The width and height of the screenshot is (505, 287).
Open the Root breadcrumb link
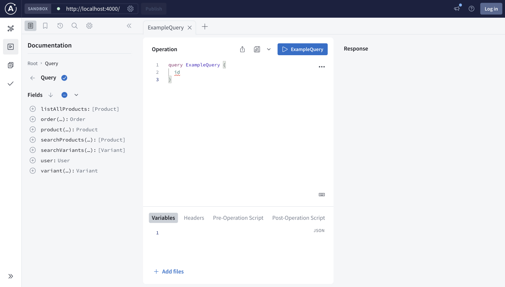point(33,64)
